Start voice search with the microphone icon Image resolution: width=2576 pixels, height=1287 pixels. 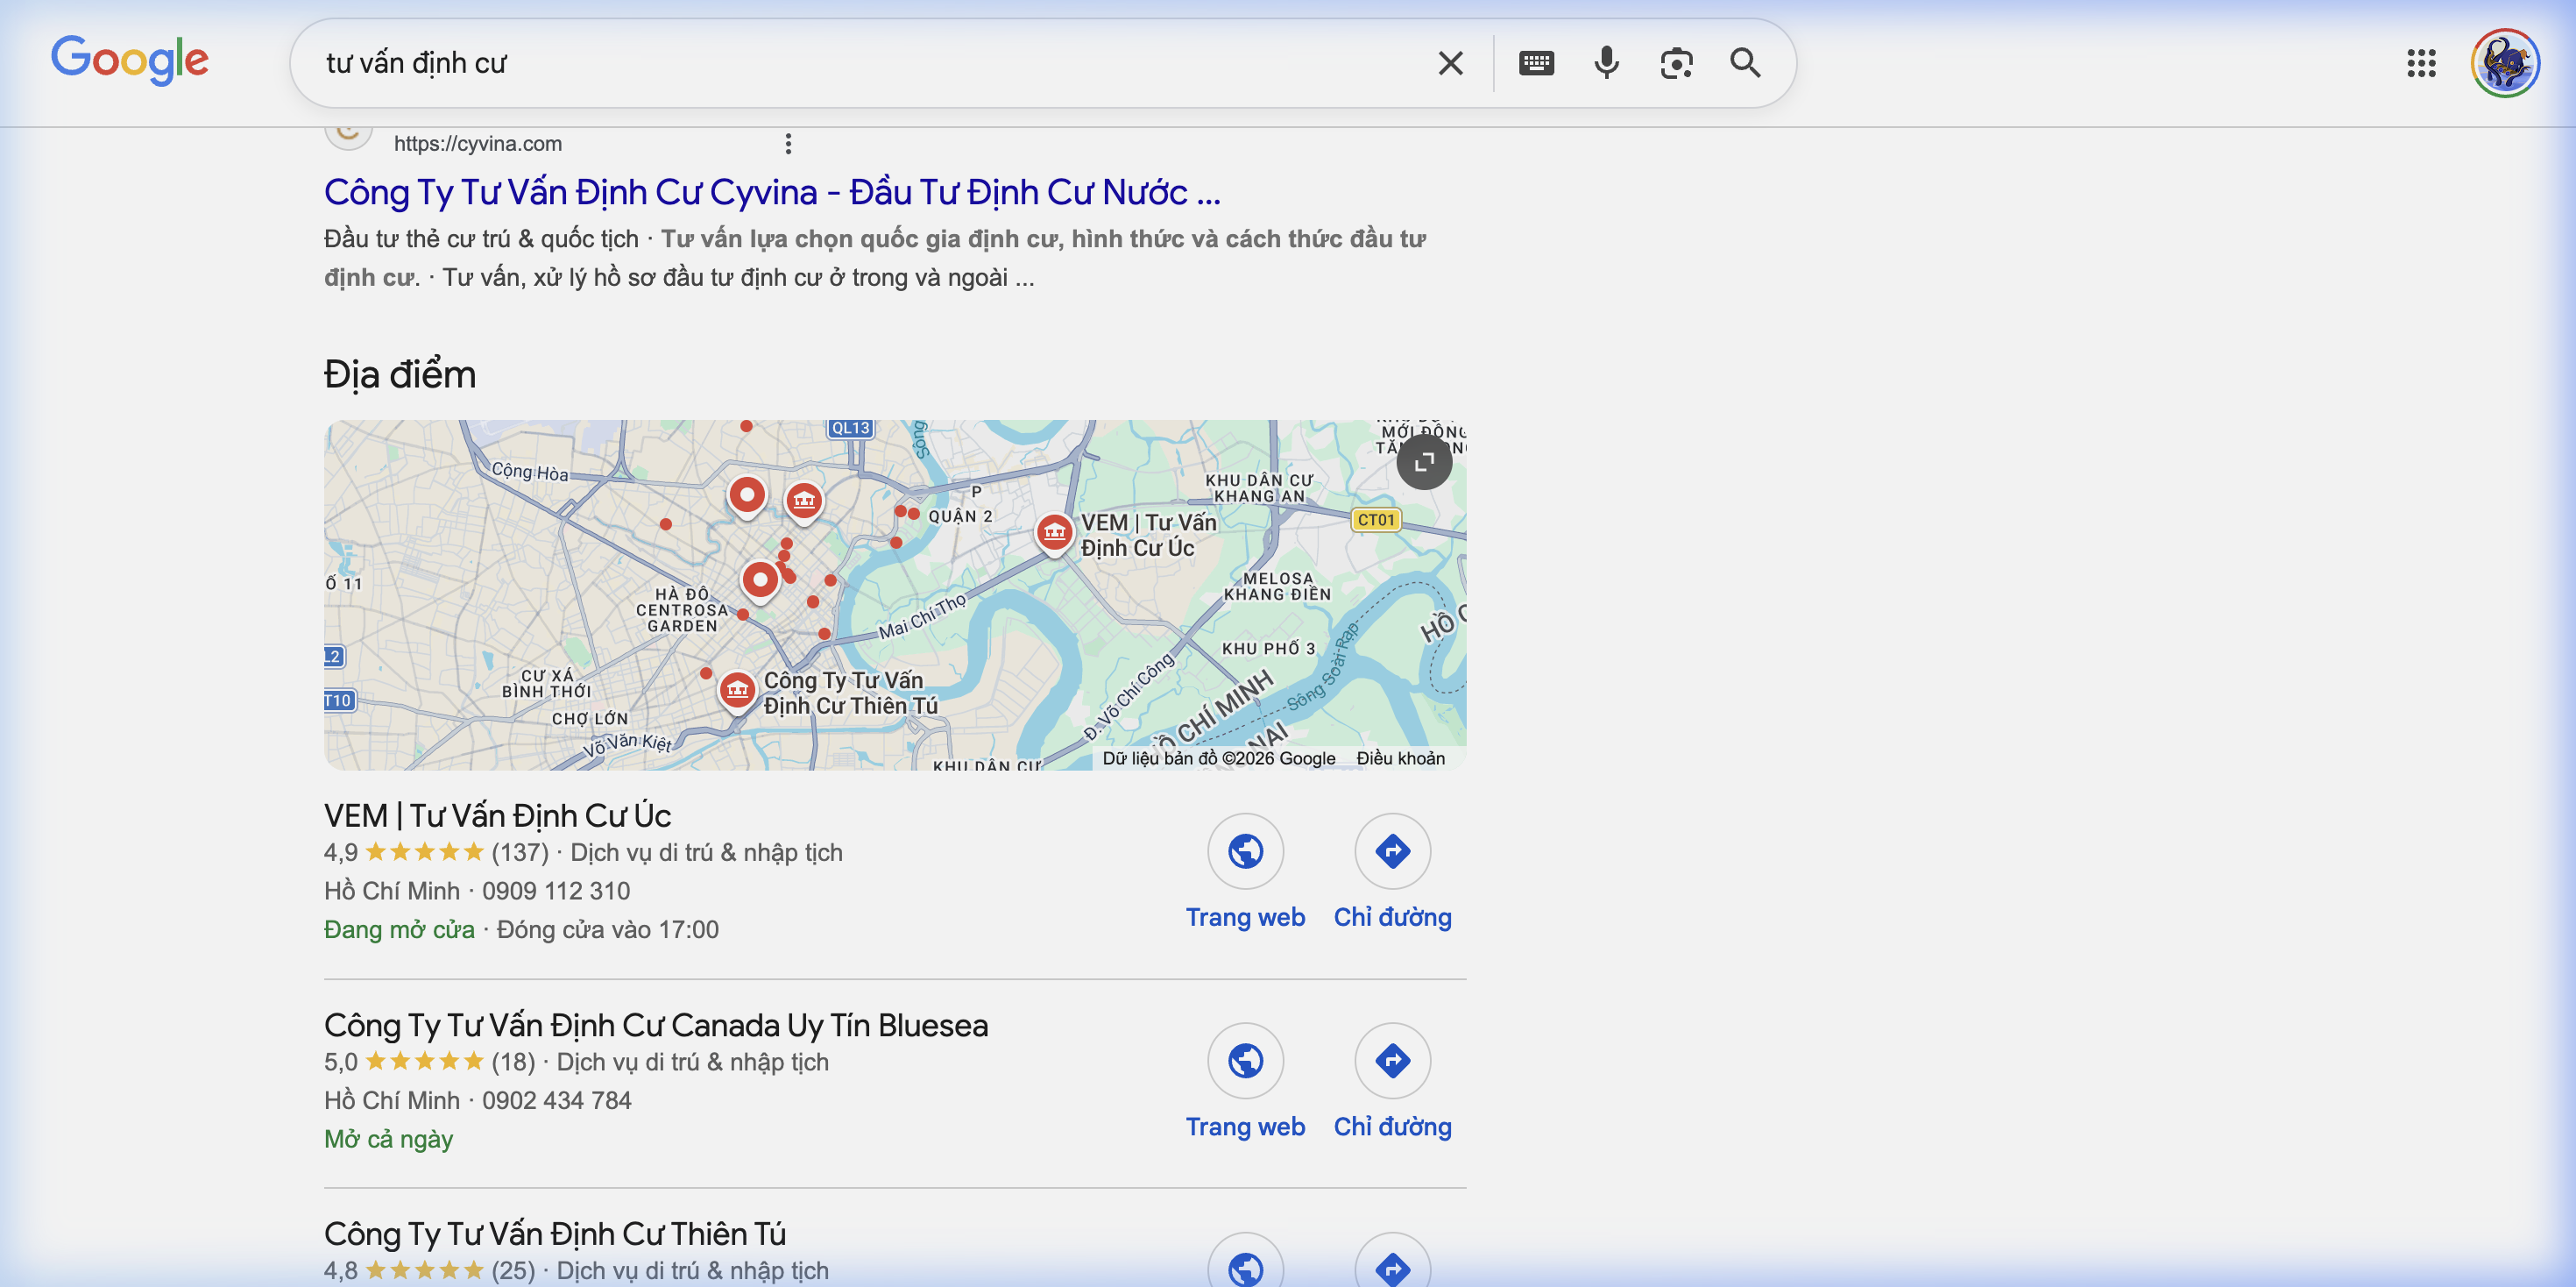point(1606,63)
